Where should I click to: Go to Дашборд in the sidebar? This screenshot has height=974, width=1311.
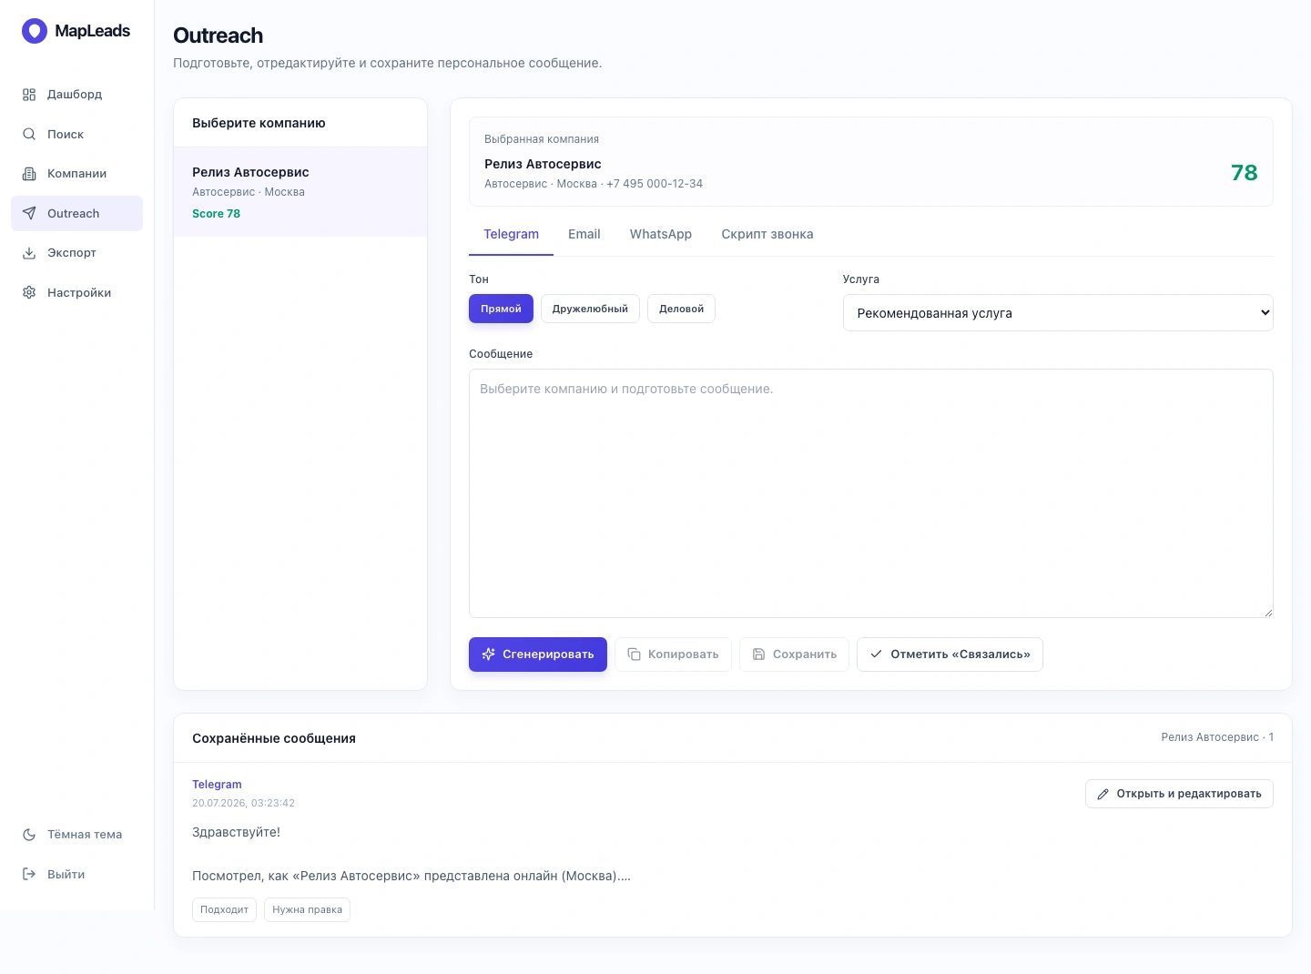click(76, 95)
